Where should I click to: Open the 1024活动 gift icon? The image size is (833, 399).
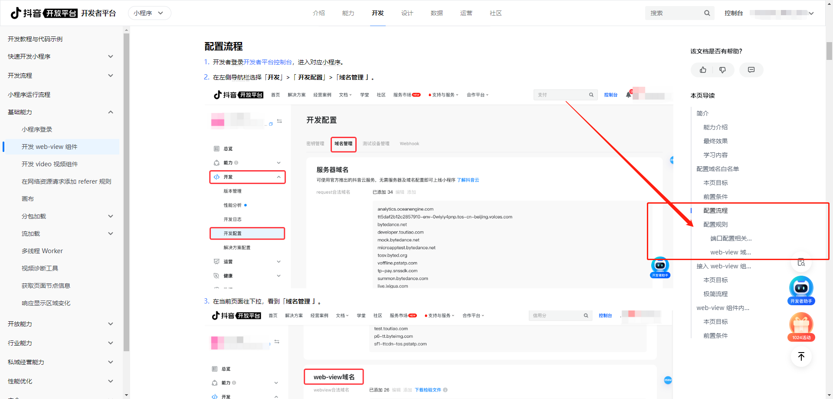point(801,327)
